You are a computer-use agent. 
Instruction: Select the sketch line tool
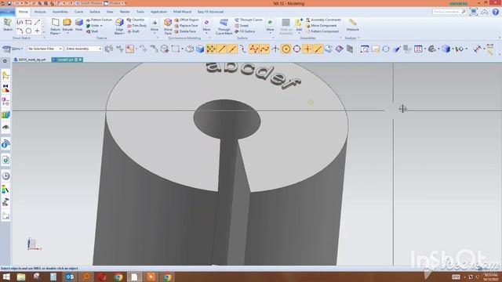click(x=37, y=23)
